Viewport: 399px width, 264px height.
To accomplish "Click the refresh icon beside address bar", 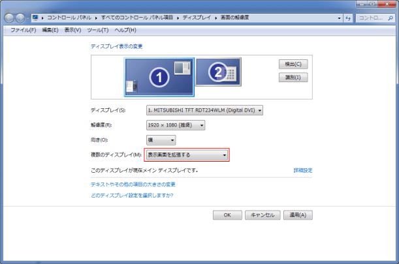I will tap(348, 18).
